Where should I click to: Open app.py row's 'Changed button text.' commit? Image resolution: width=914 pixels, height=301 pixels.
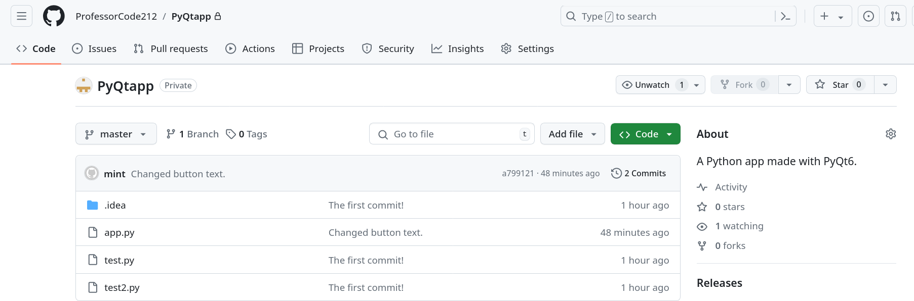(375, 232)
